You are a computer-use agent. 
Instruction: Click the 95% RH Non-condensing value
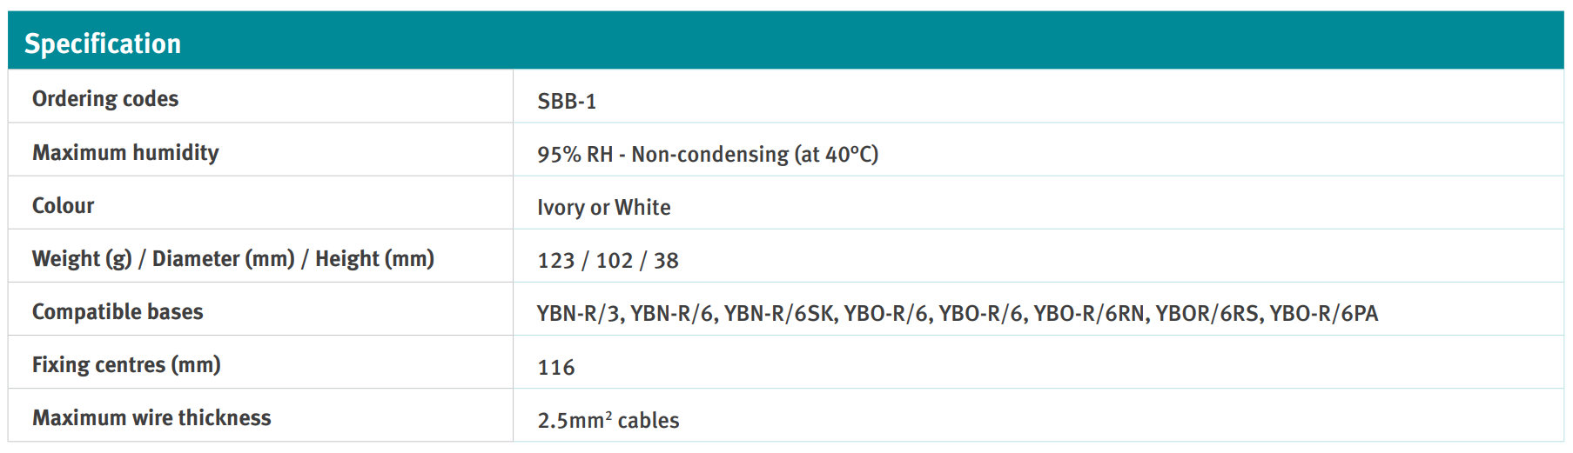click(707, 155)
